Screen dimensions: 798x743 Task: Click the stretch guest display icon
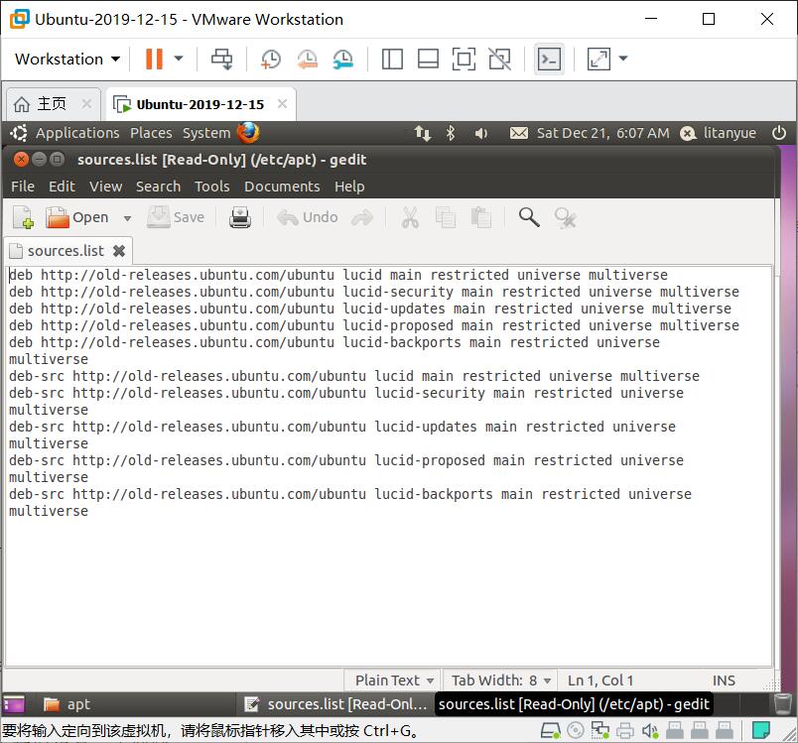[x=598, y=59]
